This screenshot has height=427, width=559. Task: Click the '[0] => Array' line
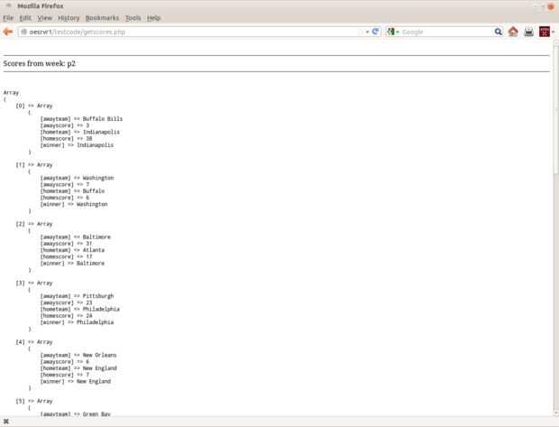click(34, 106)
